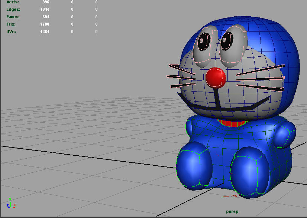Select the red collar under the head
The width and height of the screenshot is (307, 218).
click(232, 123)
